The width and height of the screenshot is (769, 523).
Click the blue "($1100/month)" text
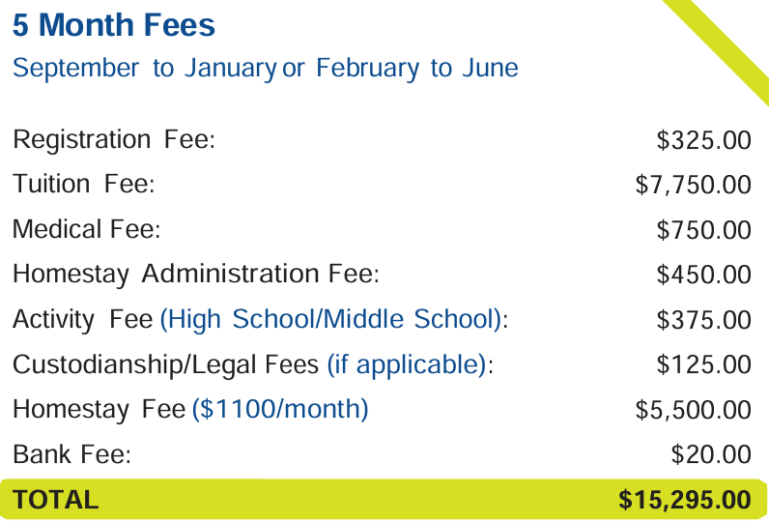[280, 409]
